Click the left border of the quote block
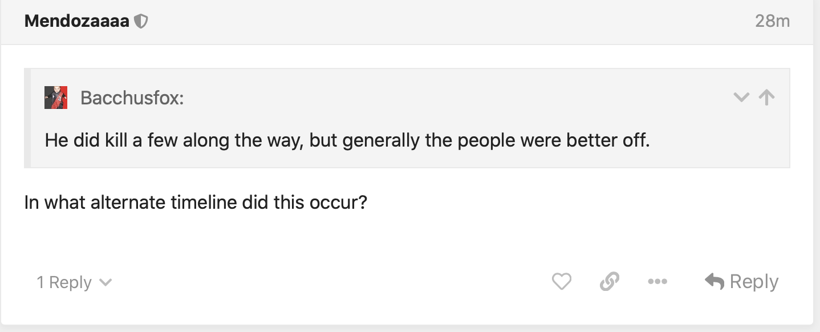820x332 pixels. 27,119
